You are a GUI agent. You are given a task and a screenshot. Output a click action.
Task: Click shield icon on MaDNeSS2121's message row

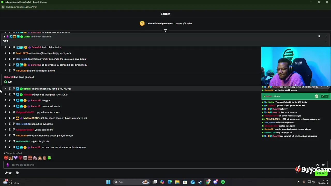click(14, 118)
